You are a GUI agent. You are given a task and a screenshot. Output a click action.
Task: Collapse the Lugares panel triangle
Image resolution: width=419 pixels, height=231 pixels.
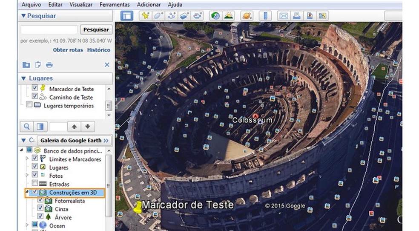pos(23,78)
